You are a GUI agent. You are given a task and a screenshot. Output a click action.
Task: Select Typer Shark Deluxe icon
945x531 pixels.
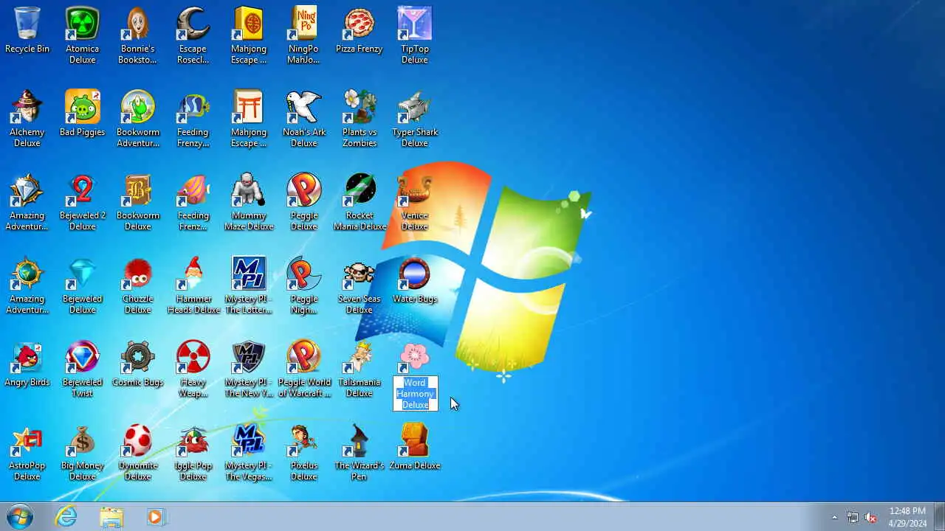[415, 107]
